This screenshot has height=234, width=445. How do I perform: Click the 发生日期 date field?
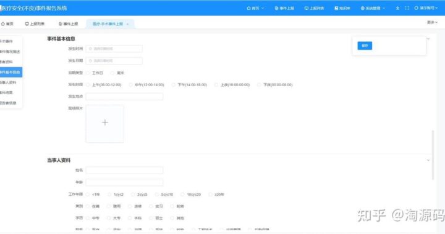tap(114, 61)
